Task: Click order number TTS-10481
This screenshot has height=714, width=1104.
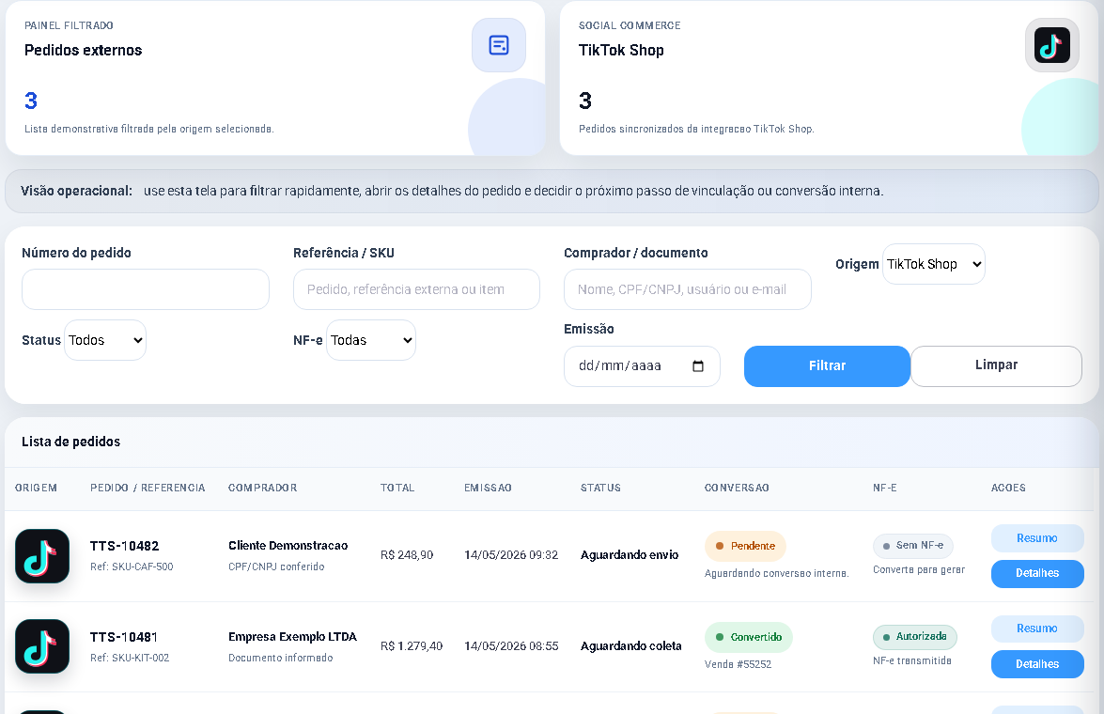Action: point(124,637)
